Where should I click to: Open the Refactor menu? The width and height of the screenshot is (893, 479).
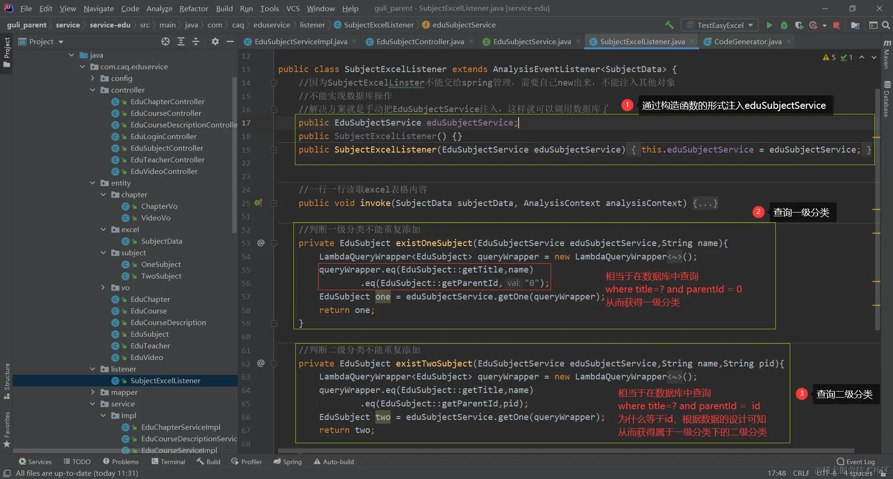tap(193, 8)
